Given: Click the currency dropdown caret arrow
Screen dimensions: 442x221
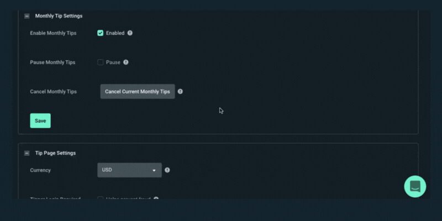Looking at the screenshot, I should point(154,170).
